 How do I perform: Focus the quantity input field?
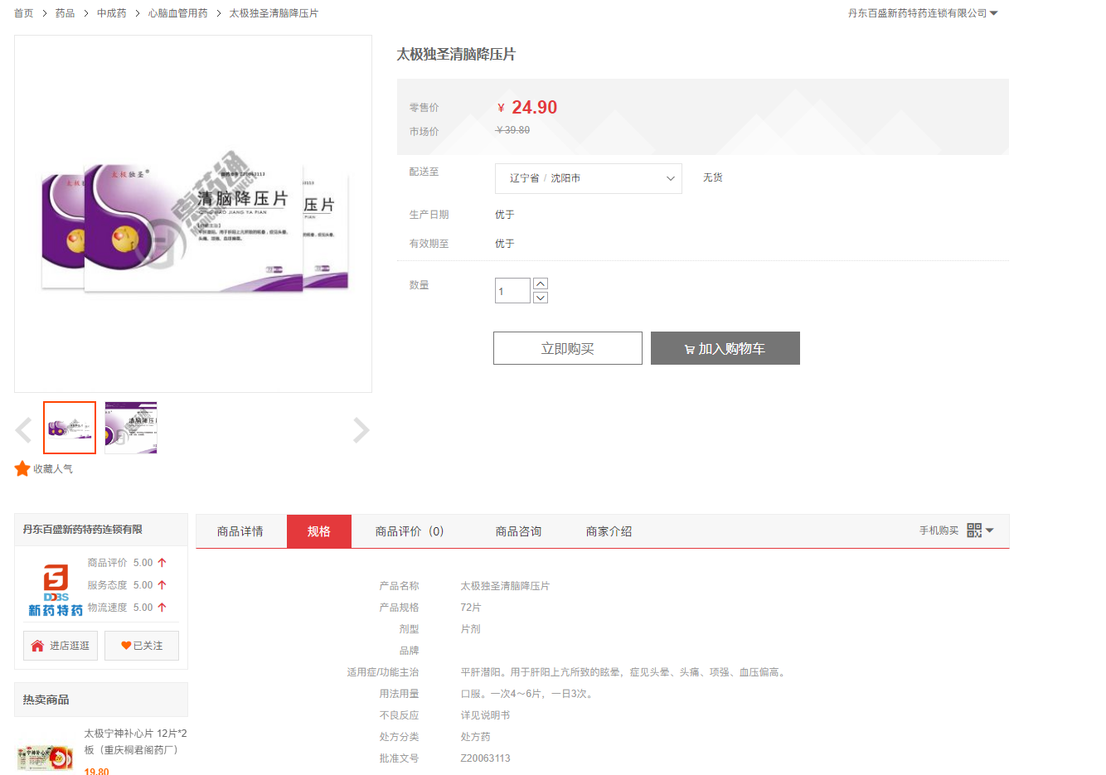(x=512, y=291)
